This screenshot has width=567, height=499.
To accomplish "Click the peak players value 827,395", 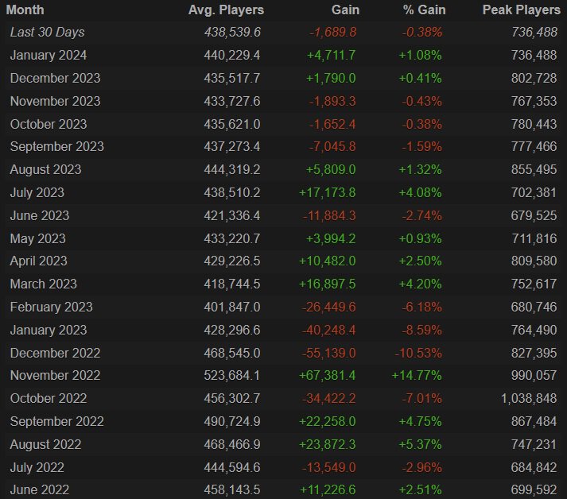I will tap(534, 353).
